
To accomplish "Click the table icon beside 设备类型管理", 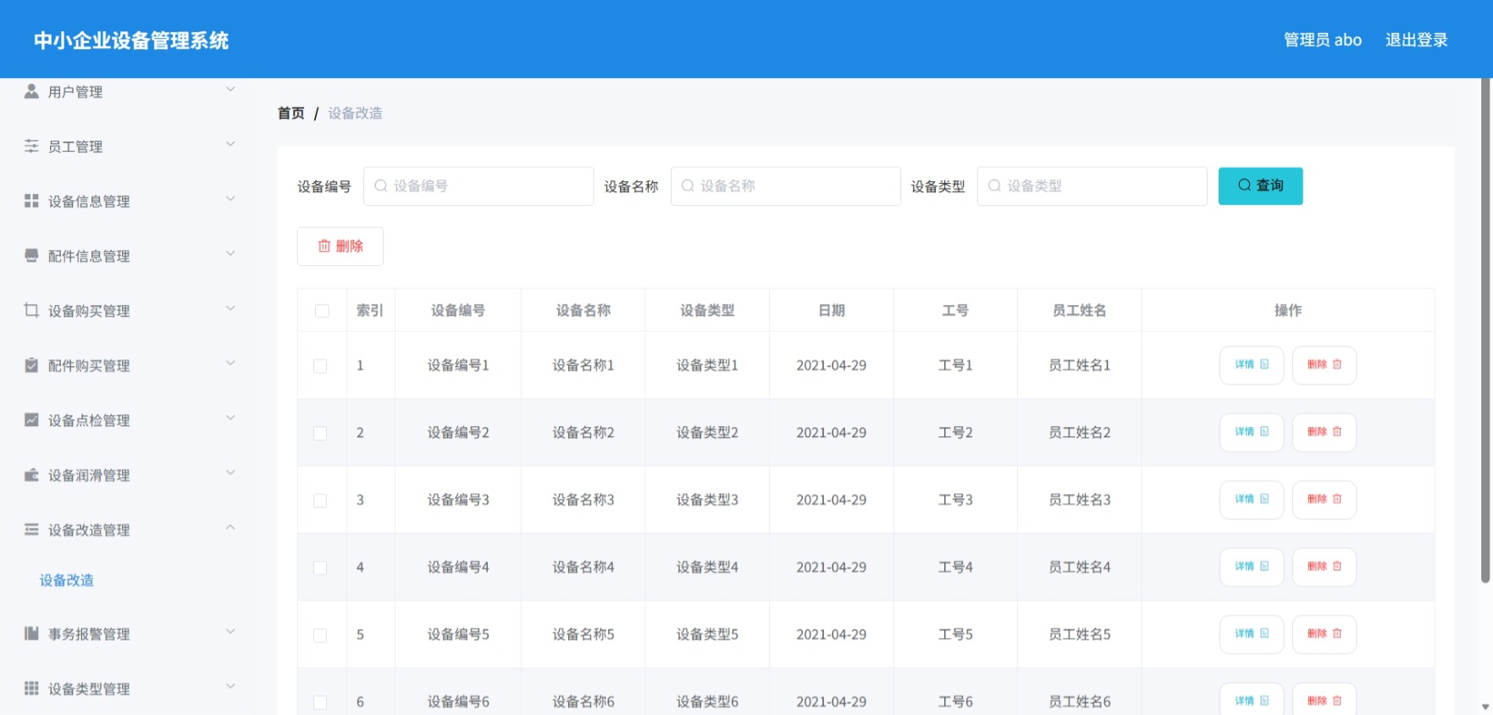I will point(31,688).
